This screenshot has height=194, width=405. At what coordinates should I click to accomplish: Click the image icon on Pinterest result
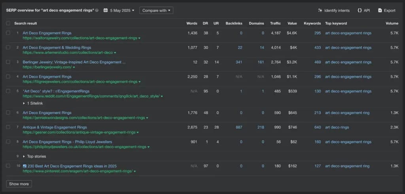pos(25,166)
